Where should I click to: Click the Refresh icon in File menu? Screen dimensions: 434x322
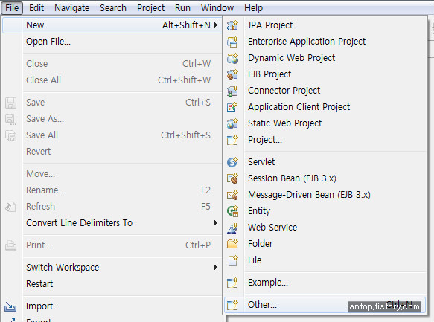pos(10,207)
